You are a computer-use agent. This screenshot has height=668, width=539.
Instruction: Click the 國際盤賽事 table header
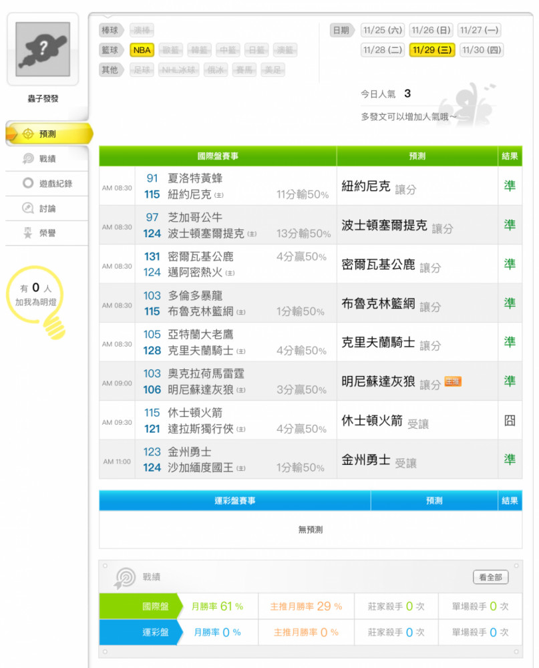click(x=218, y=156)
